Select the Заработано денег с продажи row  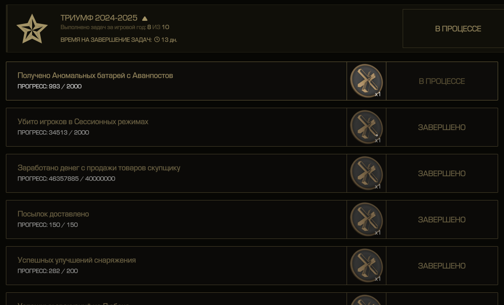pyautogui.click(x=176, y=173)
